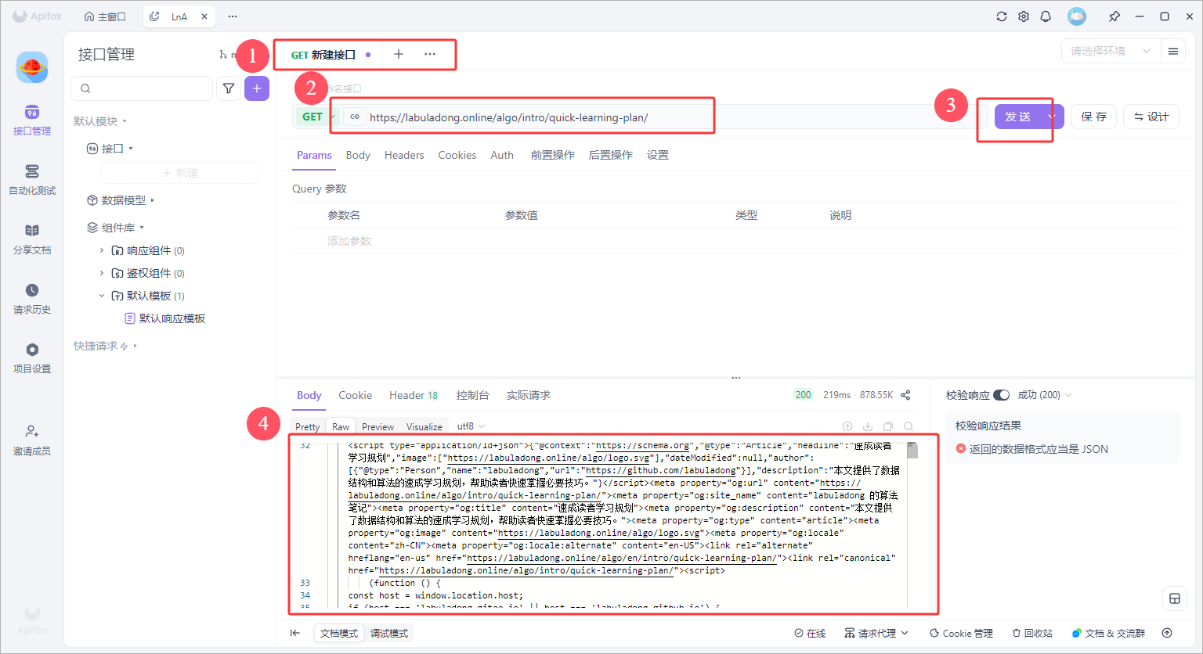The image size is (1203, 654).
Task: Switch to the Cookies request tab
Action: tap(457, 155)
